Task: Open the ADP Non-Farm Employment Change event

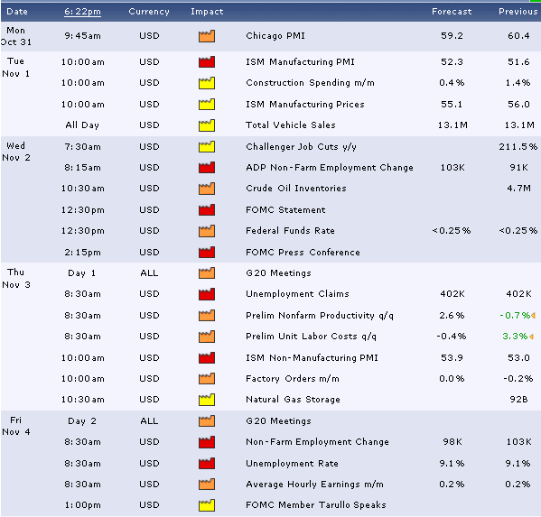Action: pos(330,168)
